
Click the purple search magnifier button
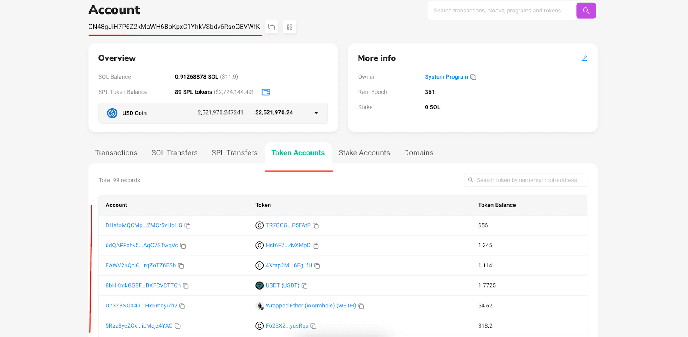[x=586, y=11]
